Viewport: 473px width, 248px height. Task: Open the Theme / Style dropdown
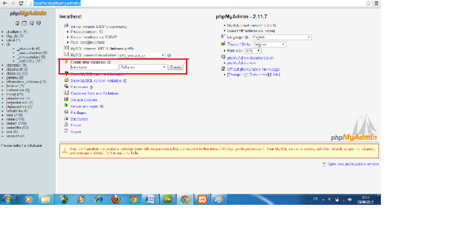tap(269, 44)
